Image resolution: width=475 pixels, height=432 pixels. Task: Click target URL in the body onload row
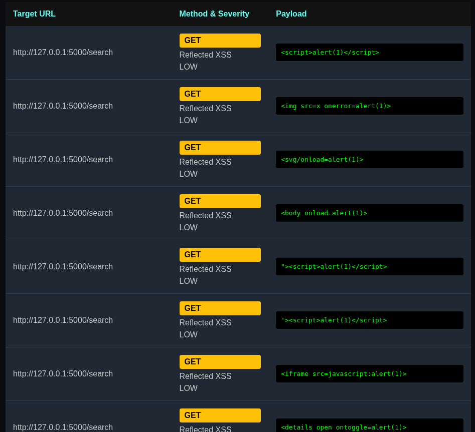[63, 213]
